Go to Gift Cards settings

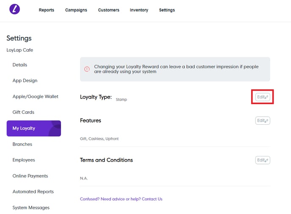[x=23, y=112]
